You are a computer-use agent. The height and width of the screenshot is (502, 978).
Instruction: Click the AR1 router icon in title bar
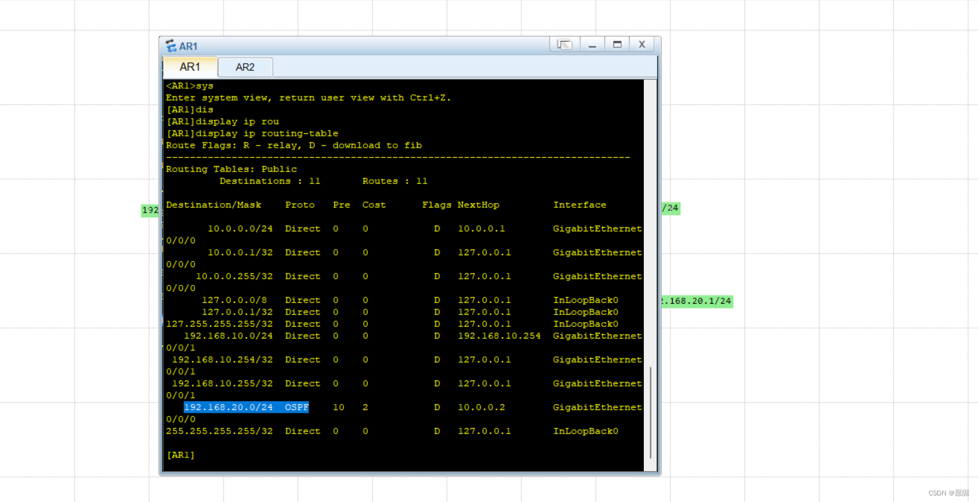tap(171, 46)
